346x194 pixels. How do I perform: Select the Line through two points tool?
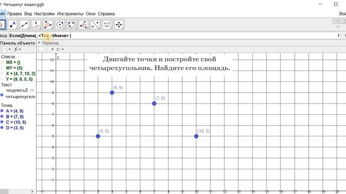click(x=24, y=24)
